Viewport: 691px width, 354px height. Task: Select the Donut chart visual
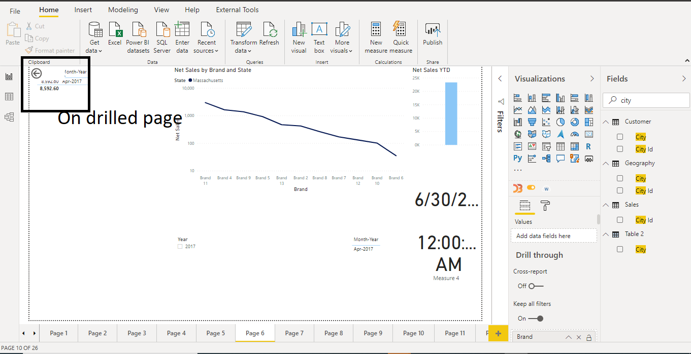(x=575, y=122)
